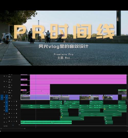Enable voice-over record microphone on track A4
Viewport: 128px width, 138px height.
[16, 113]
